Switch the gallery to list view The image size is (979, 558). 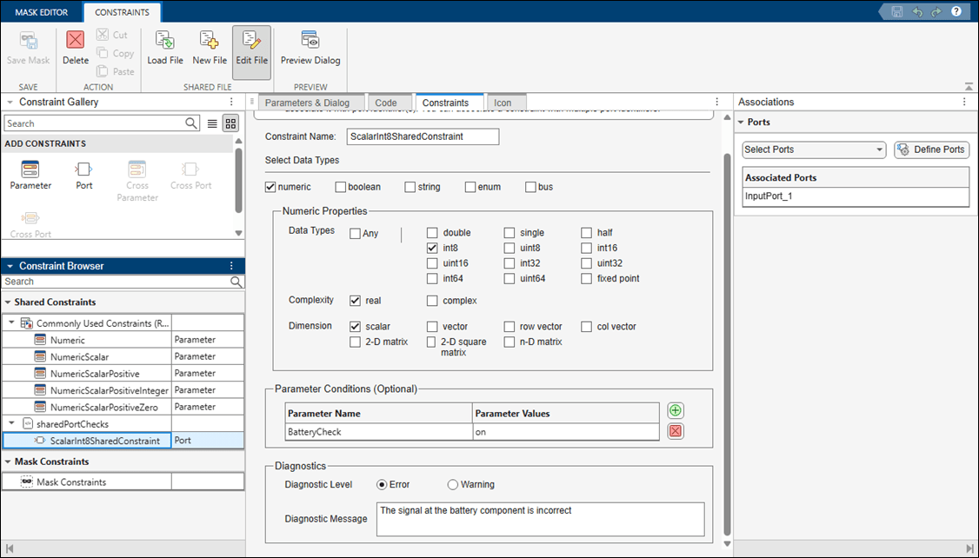212,124
